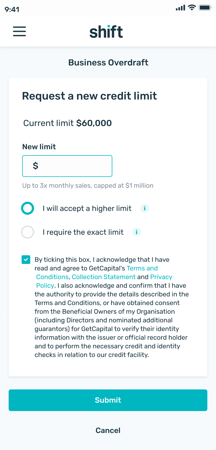Show info about accepting a higher limit
This screenshot has width=216, height=450.
pos(145,208)
